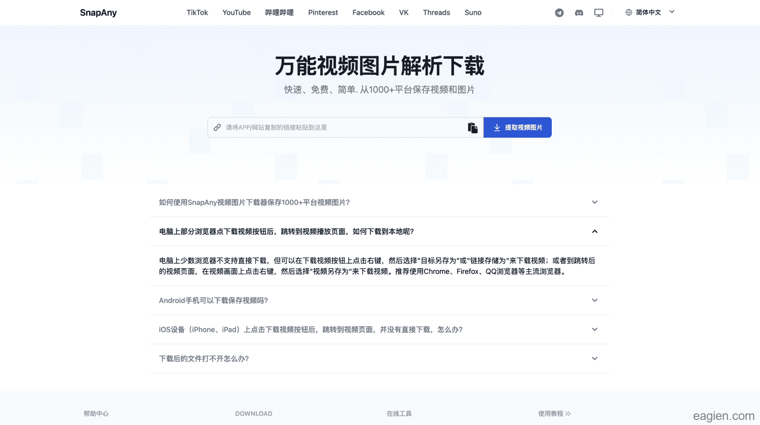Open the 哔哩哔哩 navigation item
This screenshot has height=425, width=760.
point(279,13)
